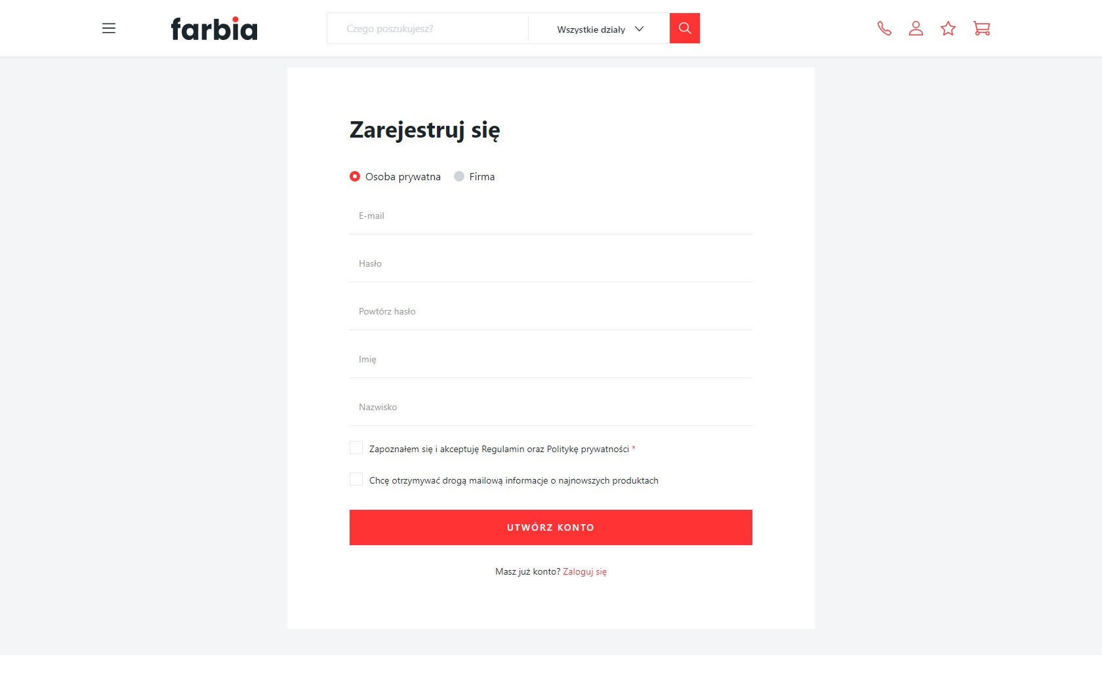The image size is (1102, 688).
Task: Click the Imię input field
Action: [x=550, y=360]
